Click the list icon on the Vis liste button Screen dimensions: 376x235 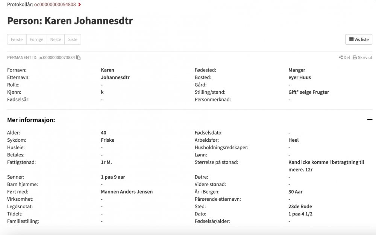[352, 39]
